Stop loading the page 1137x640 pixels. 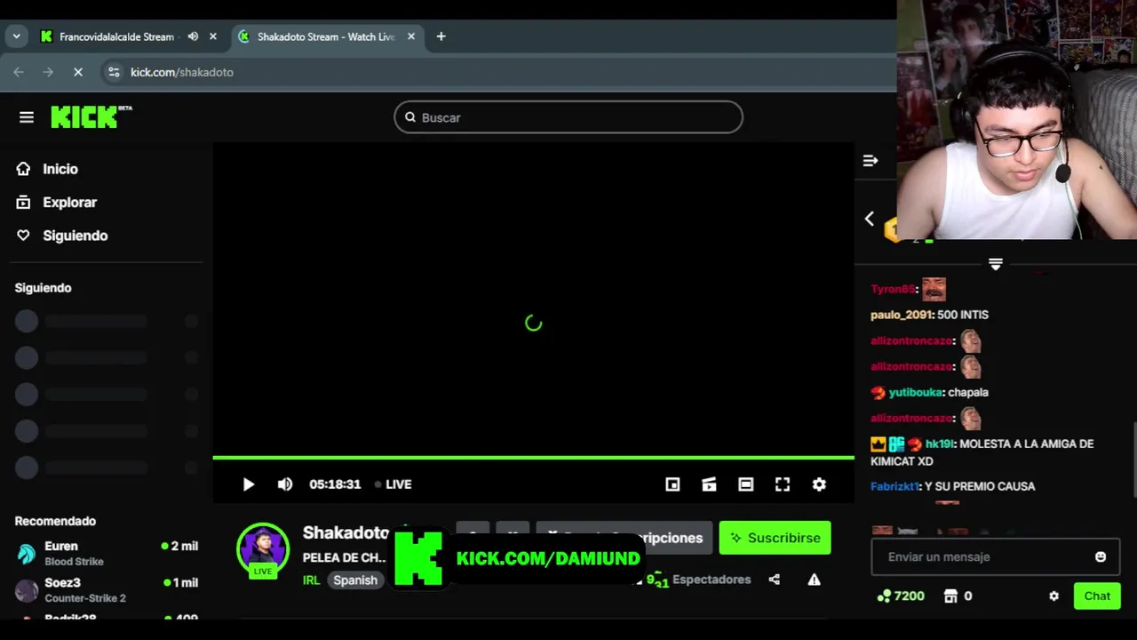78,72
